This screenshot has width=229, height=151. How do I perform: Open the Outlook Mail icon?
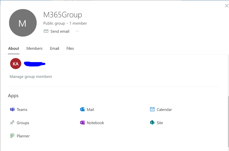(x=82, y=109)
